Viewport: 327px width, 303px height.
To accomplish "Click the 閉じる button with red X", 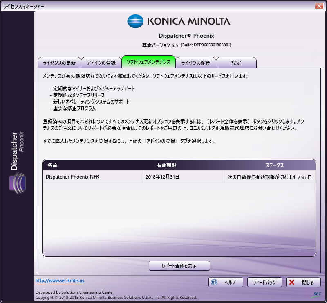I will pos(303,282).
